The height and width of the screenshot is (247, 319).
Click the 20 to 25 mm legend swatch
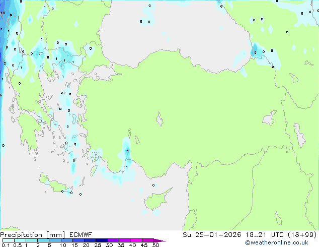click(x=90, y=240)
